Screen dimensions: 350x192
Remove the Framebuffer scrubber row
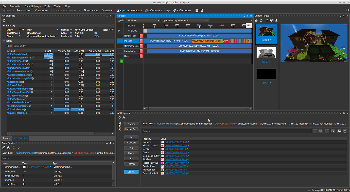[x=141, y=51]
